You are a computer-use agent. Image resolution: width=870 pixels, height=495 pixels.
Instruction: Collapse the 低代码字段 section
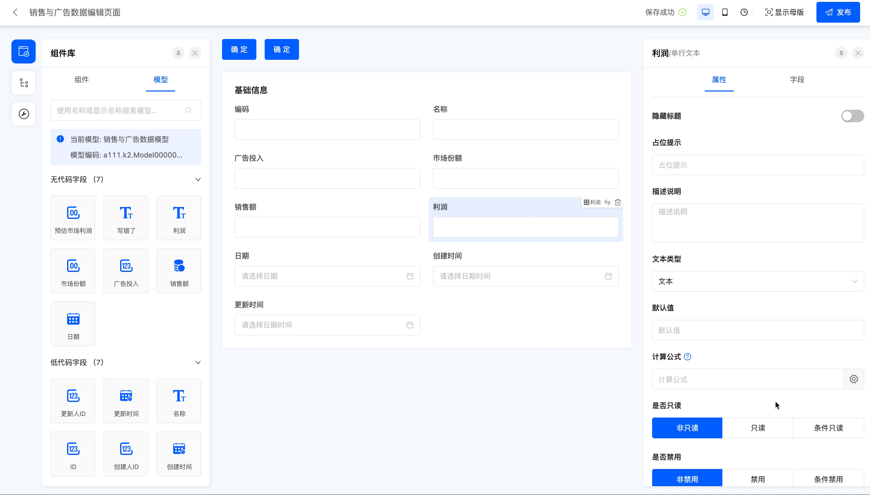click(198, 362)
